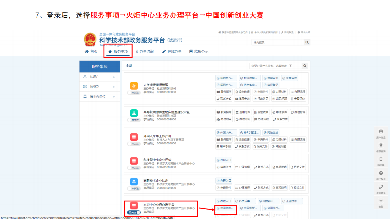Click the red icon of 火炬中心业务办理平台
The width and height of the screenshot is (390, 219).
[x=134, y=205]
